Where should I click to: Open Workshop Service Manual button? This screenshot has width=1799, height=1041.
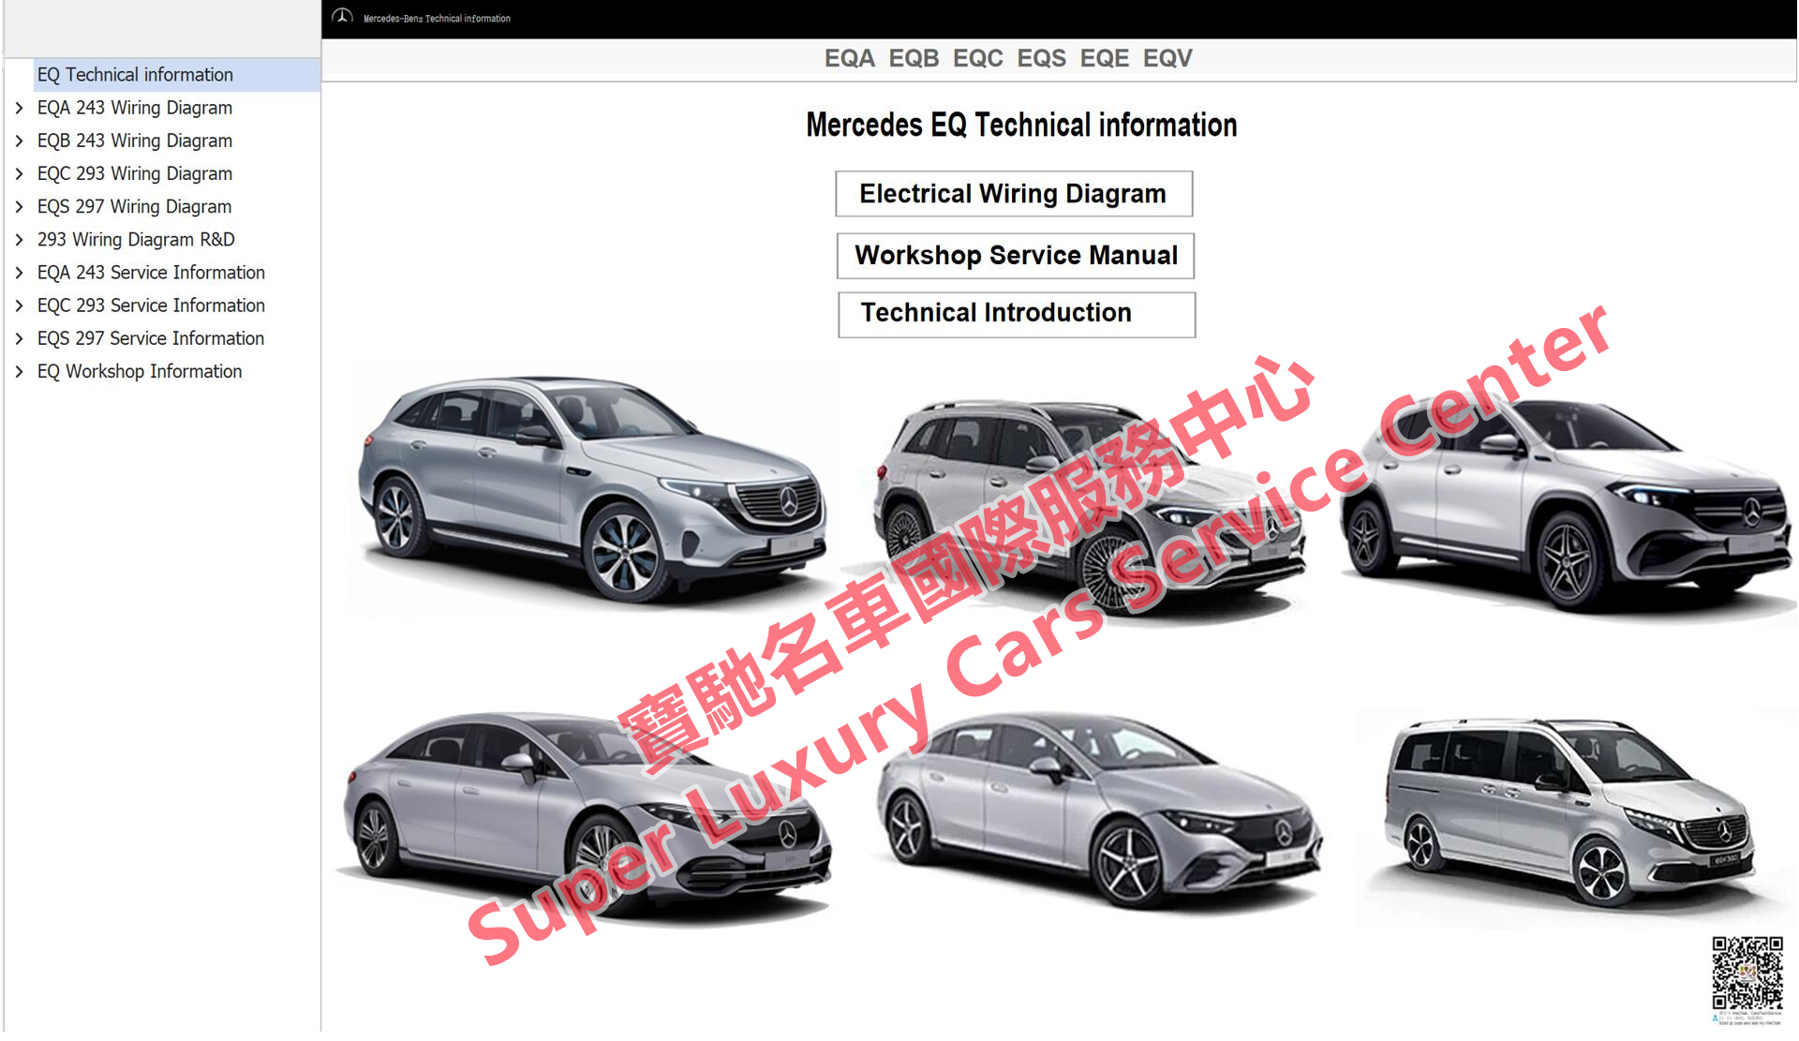[1016, 256]
